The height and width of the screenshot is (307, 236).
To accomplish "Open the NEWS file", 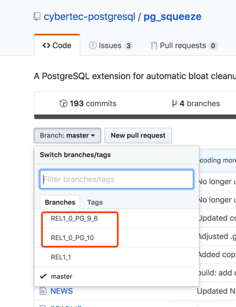I will (62, 291).
